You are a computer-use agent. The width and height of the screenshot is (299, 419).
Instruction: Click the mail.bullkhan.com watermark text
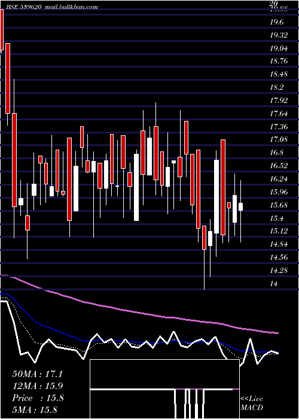(x=72, y=7)
